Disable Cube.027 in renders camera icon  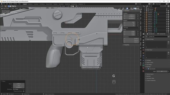coord(168,25)
